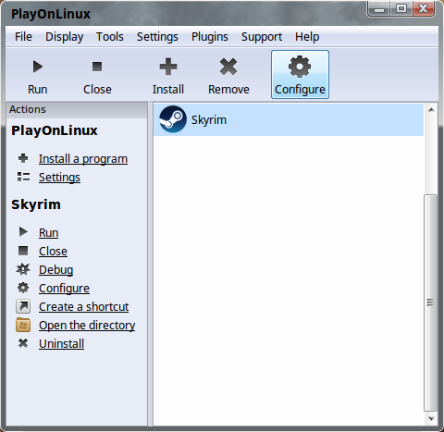Open the File menu
The width and height of the screenshot is (444, 432).
point(23,37)
